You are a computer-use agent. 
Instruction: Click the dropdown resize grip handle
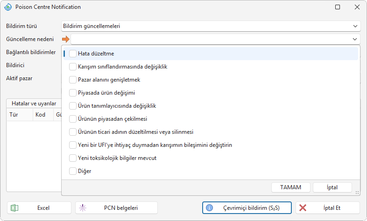pos(357,193)
